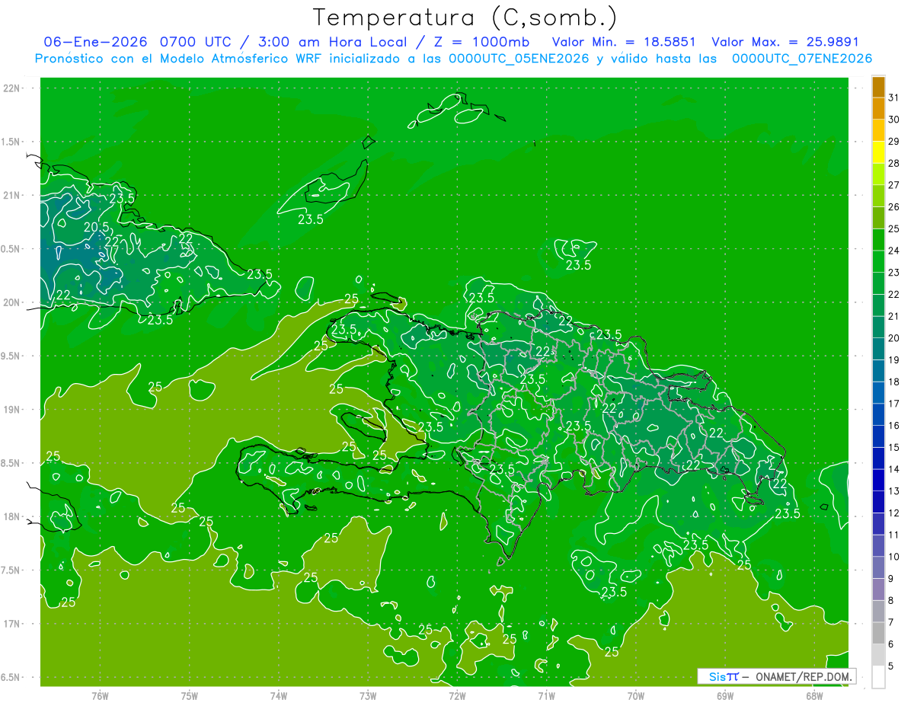Viewport: 914px width, 706px height.
Task: Click the "Valor Max. = 25.9891" value
Action: [x=785, y=42]
